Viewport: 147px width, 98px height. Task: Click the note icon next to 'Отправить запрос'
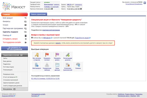click(x=26, y=39)
